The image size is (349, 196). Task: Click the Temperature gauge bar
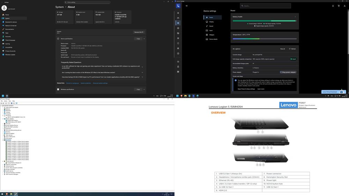click(265, 39)
